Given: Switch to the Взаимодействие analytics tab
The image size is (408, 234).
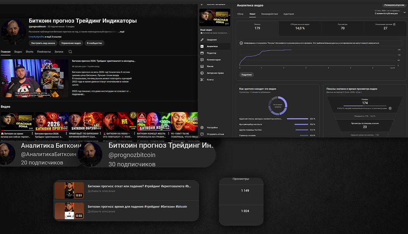Looking at the screenshot, I should point(269,14).
